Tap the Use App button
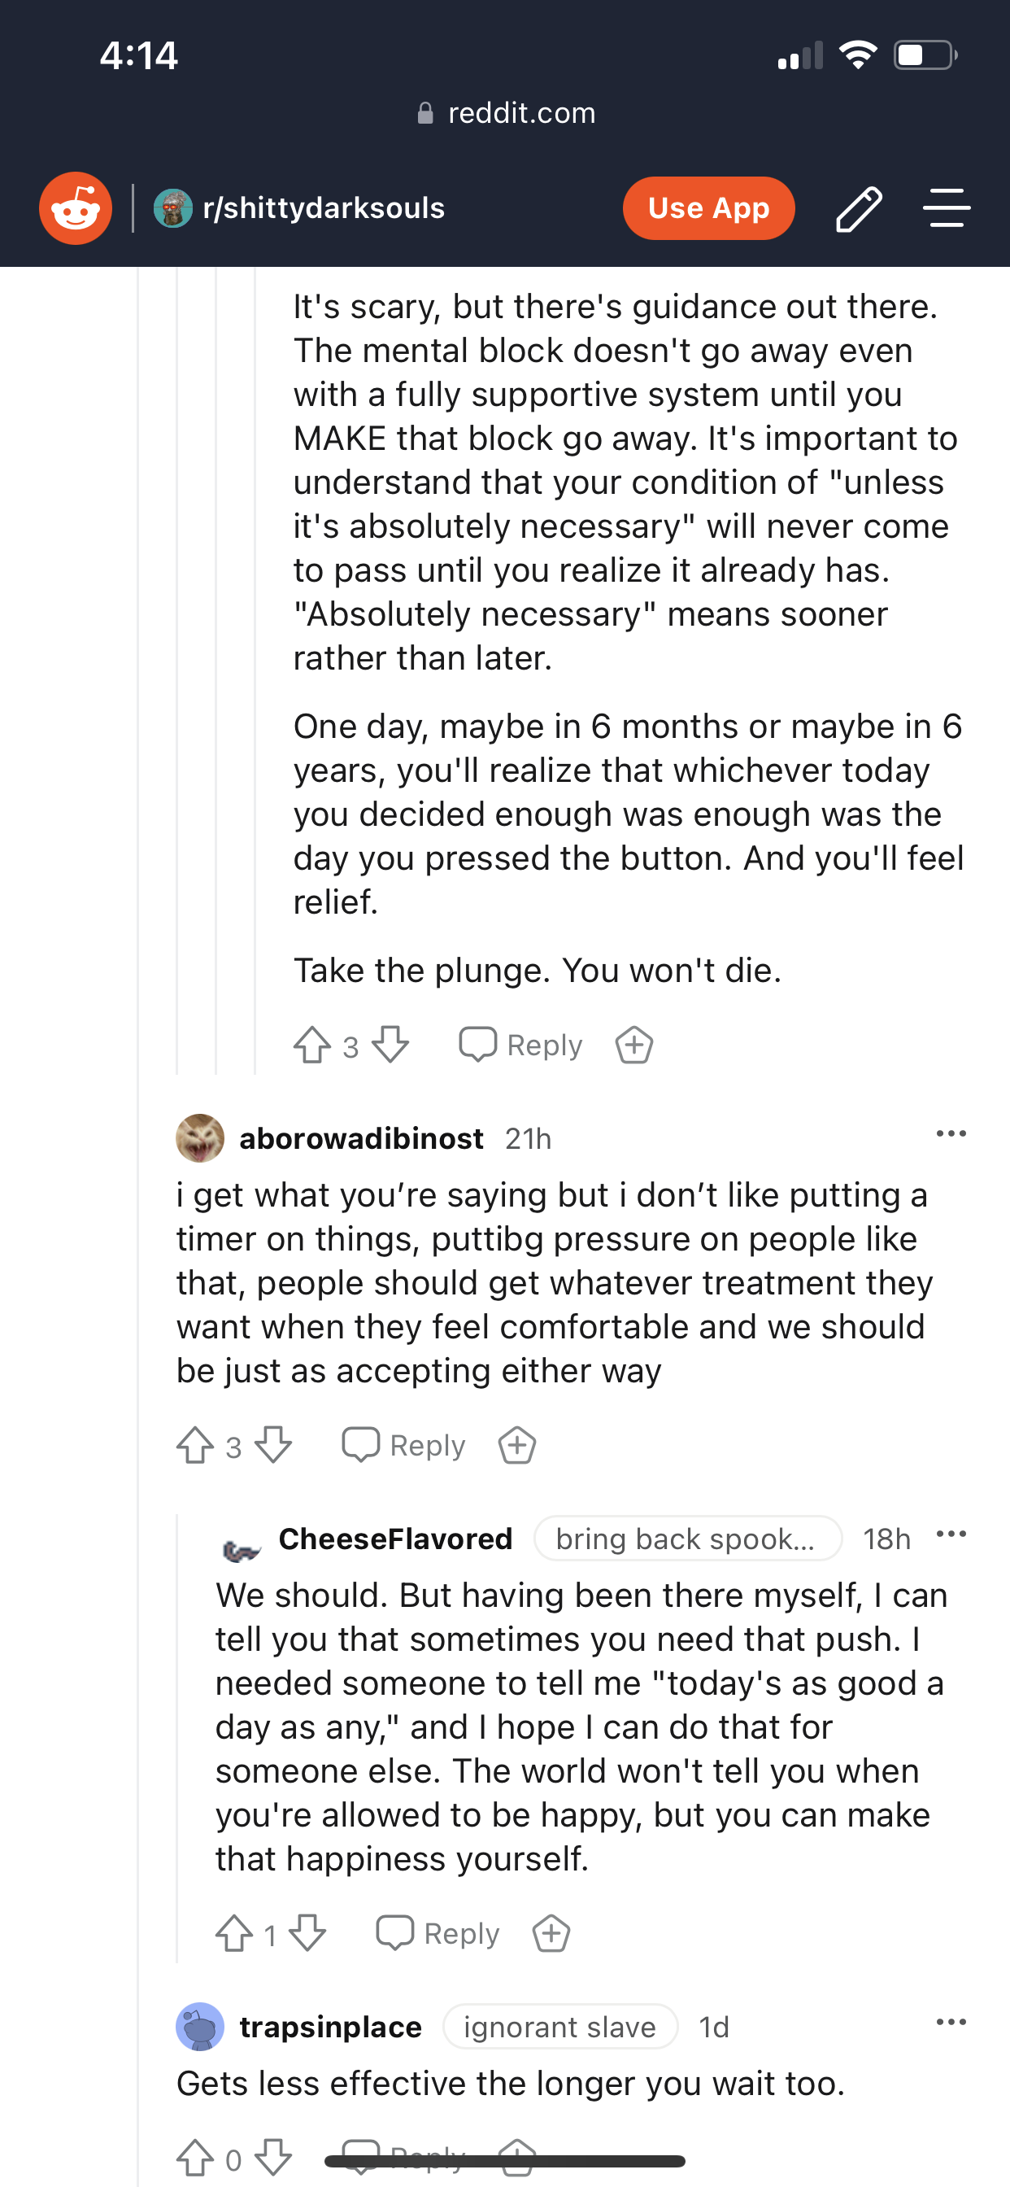Screen dimensions: 1010x2187 [708, 208]
